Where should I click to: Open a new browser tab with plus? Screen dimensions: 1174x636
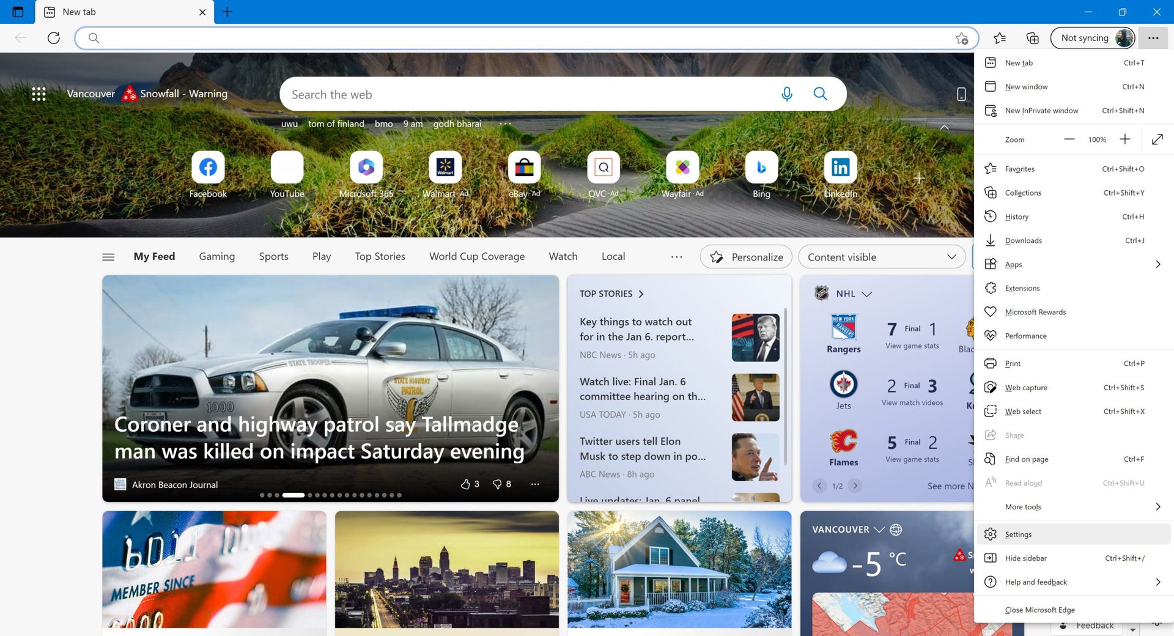tap(227, 12)
